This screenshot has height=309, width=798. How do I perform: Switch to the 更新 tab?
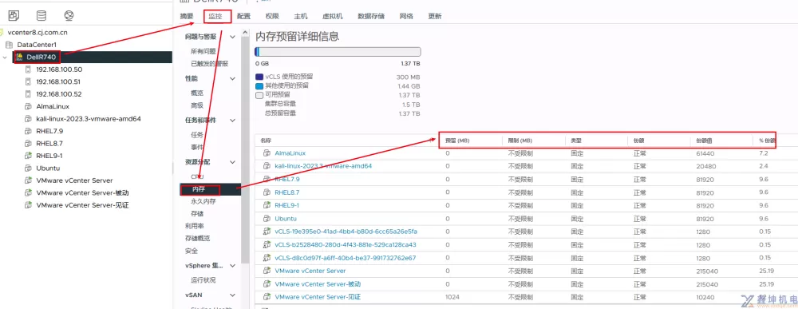pos(435,16)
